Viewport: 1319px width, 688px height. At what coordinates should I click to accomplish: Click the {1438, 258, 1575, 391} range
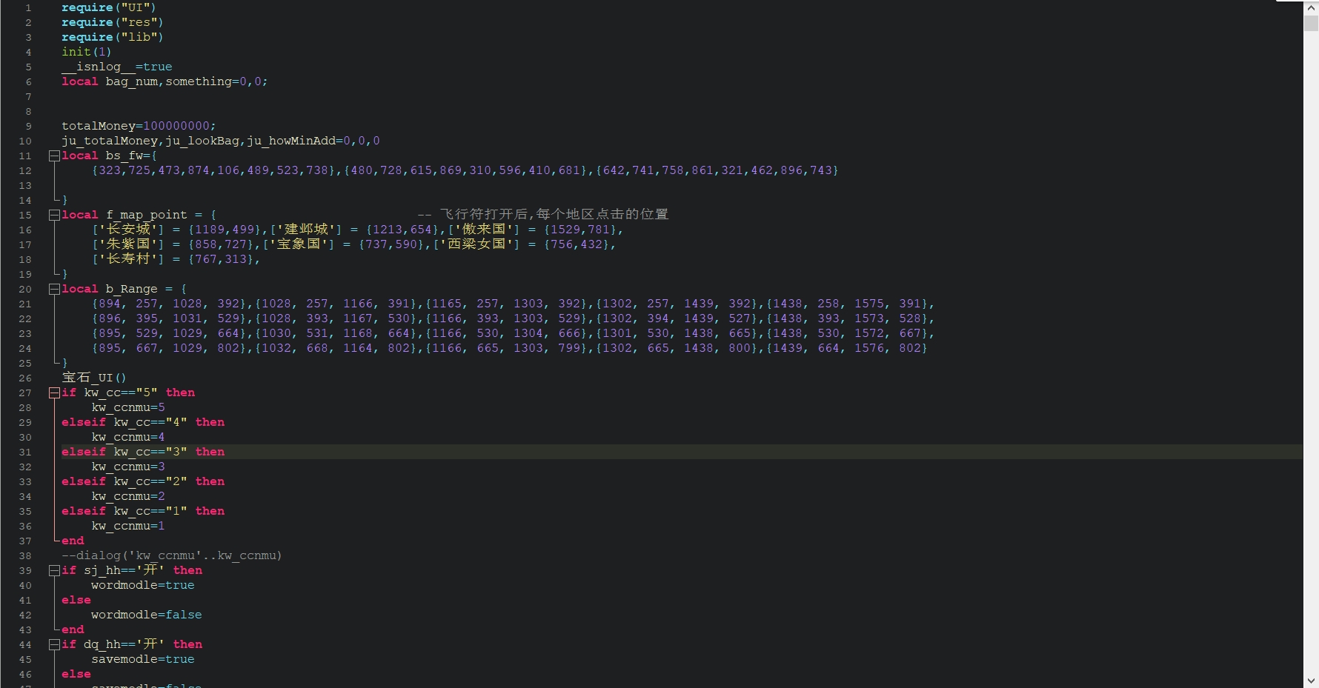click(x=847, y=304)
